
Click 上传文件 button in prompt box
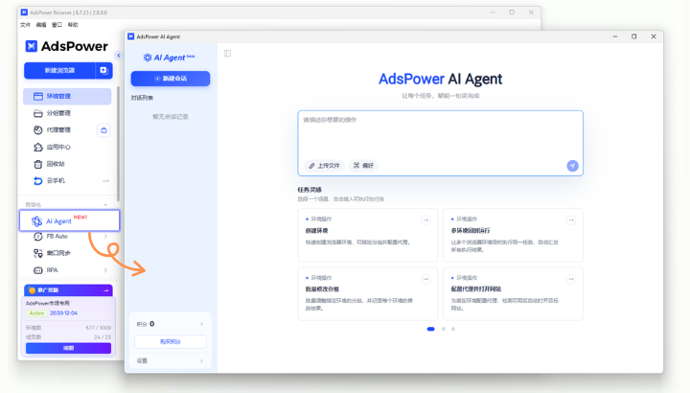(x=324, y=166)
